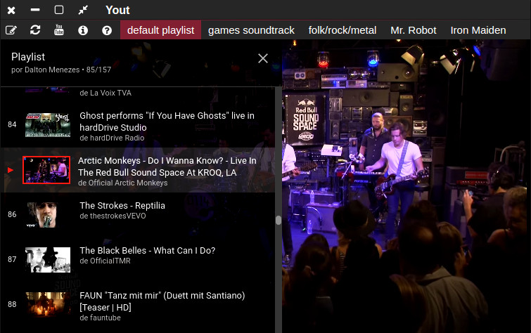Open the YouTube icon in toolbar
531x333 pixels.
tap(59, 30)
